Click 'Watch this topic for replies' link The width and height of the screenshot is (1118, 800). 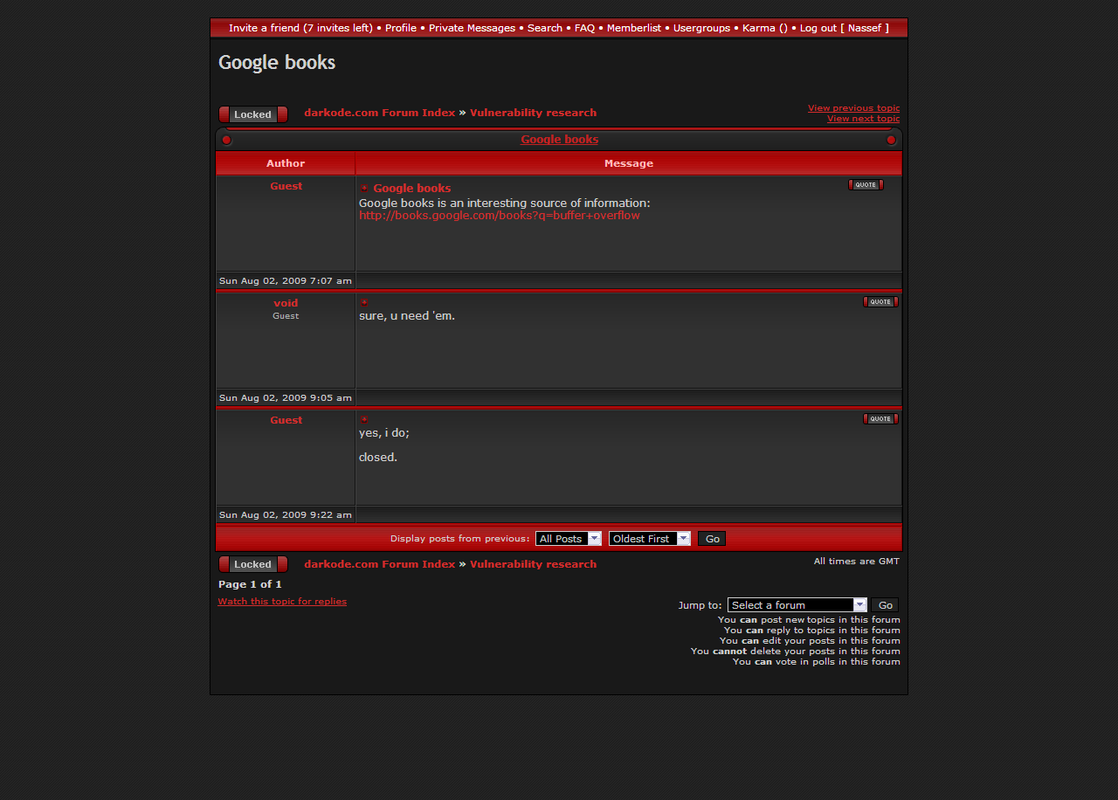[282, 602]
